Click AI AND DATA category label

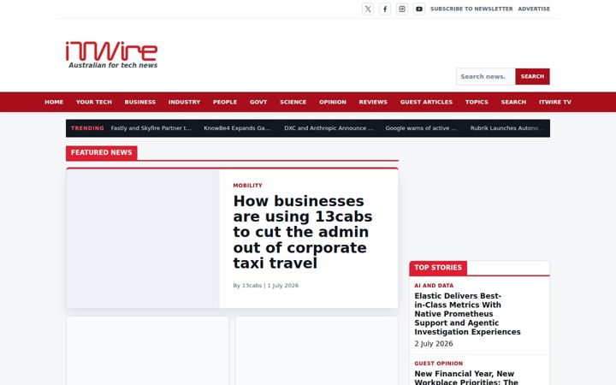pyautogui.click(x=434, y=286)
